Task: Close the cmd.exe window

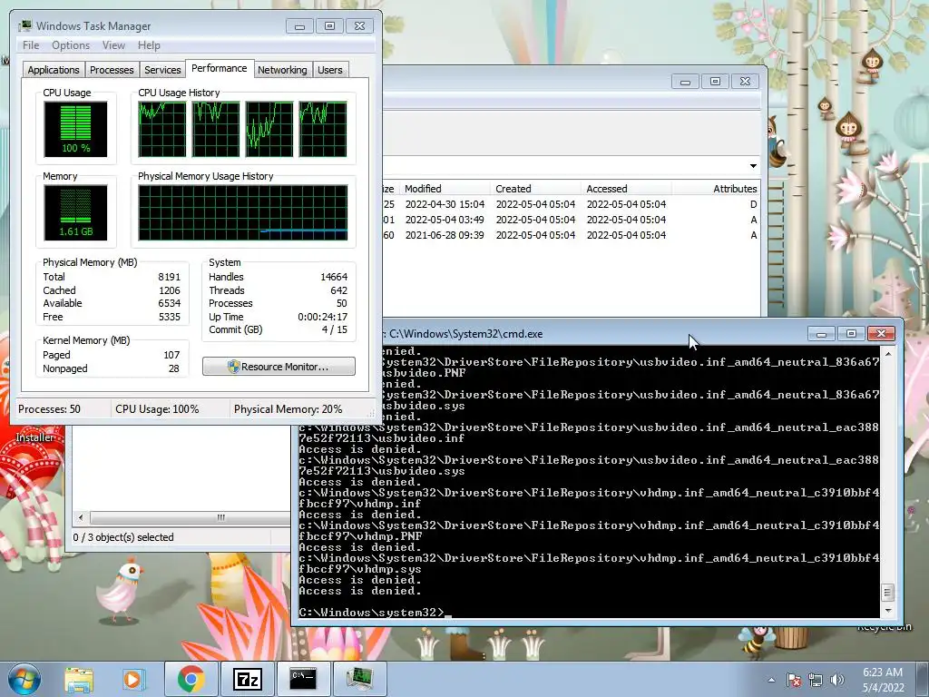Action: pos(881,334)
